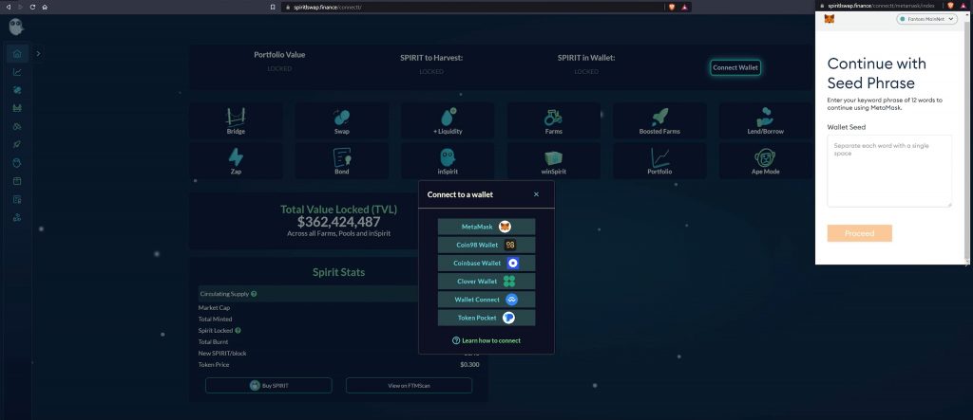
Task: Click the help icon beside Circulating Supply
Action: (254, 294)
